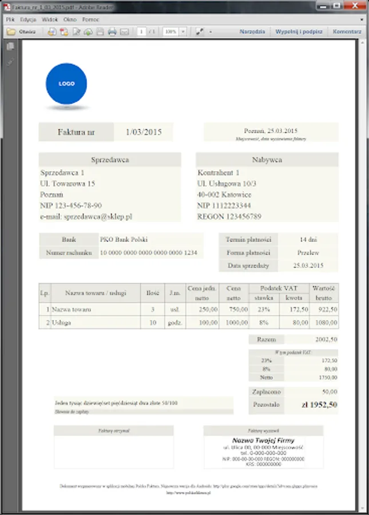Viewport: 369px width, 515px height.
Task: Click the Zapłacono value 50,00
Action: (330, 391)
